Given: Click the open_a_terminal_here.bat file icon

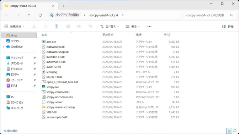Looking at the screenshot, I should 44,82.
